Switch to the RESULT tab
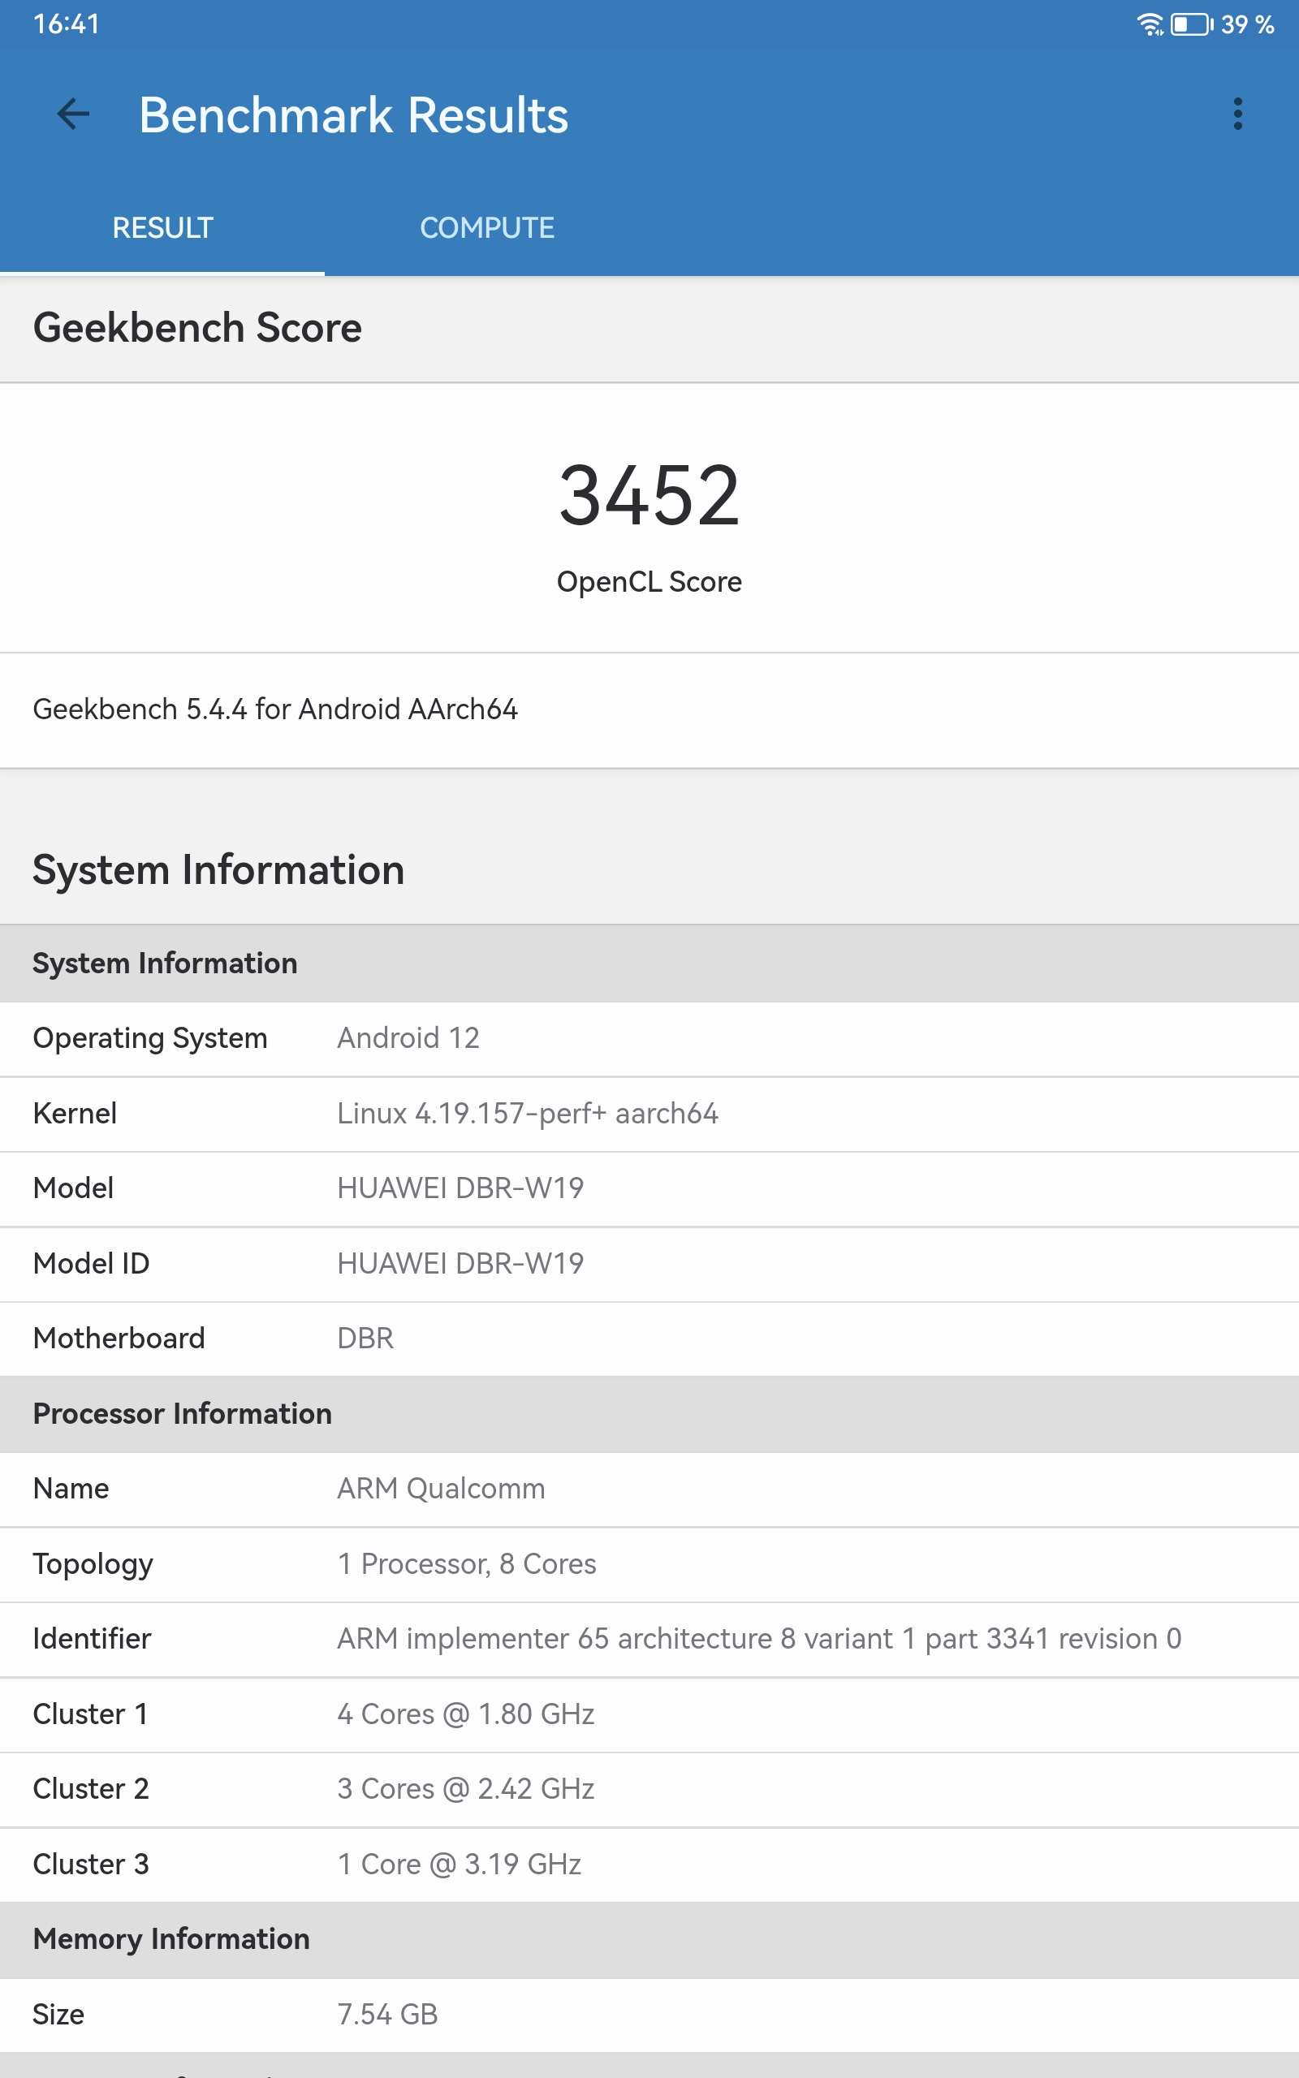The image size is (1299, 2078). (x=162, y=227)
